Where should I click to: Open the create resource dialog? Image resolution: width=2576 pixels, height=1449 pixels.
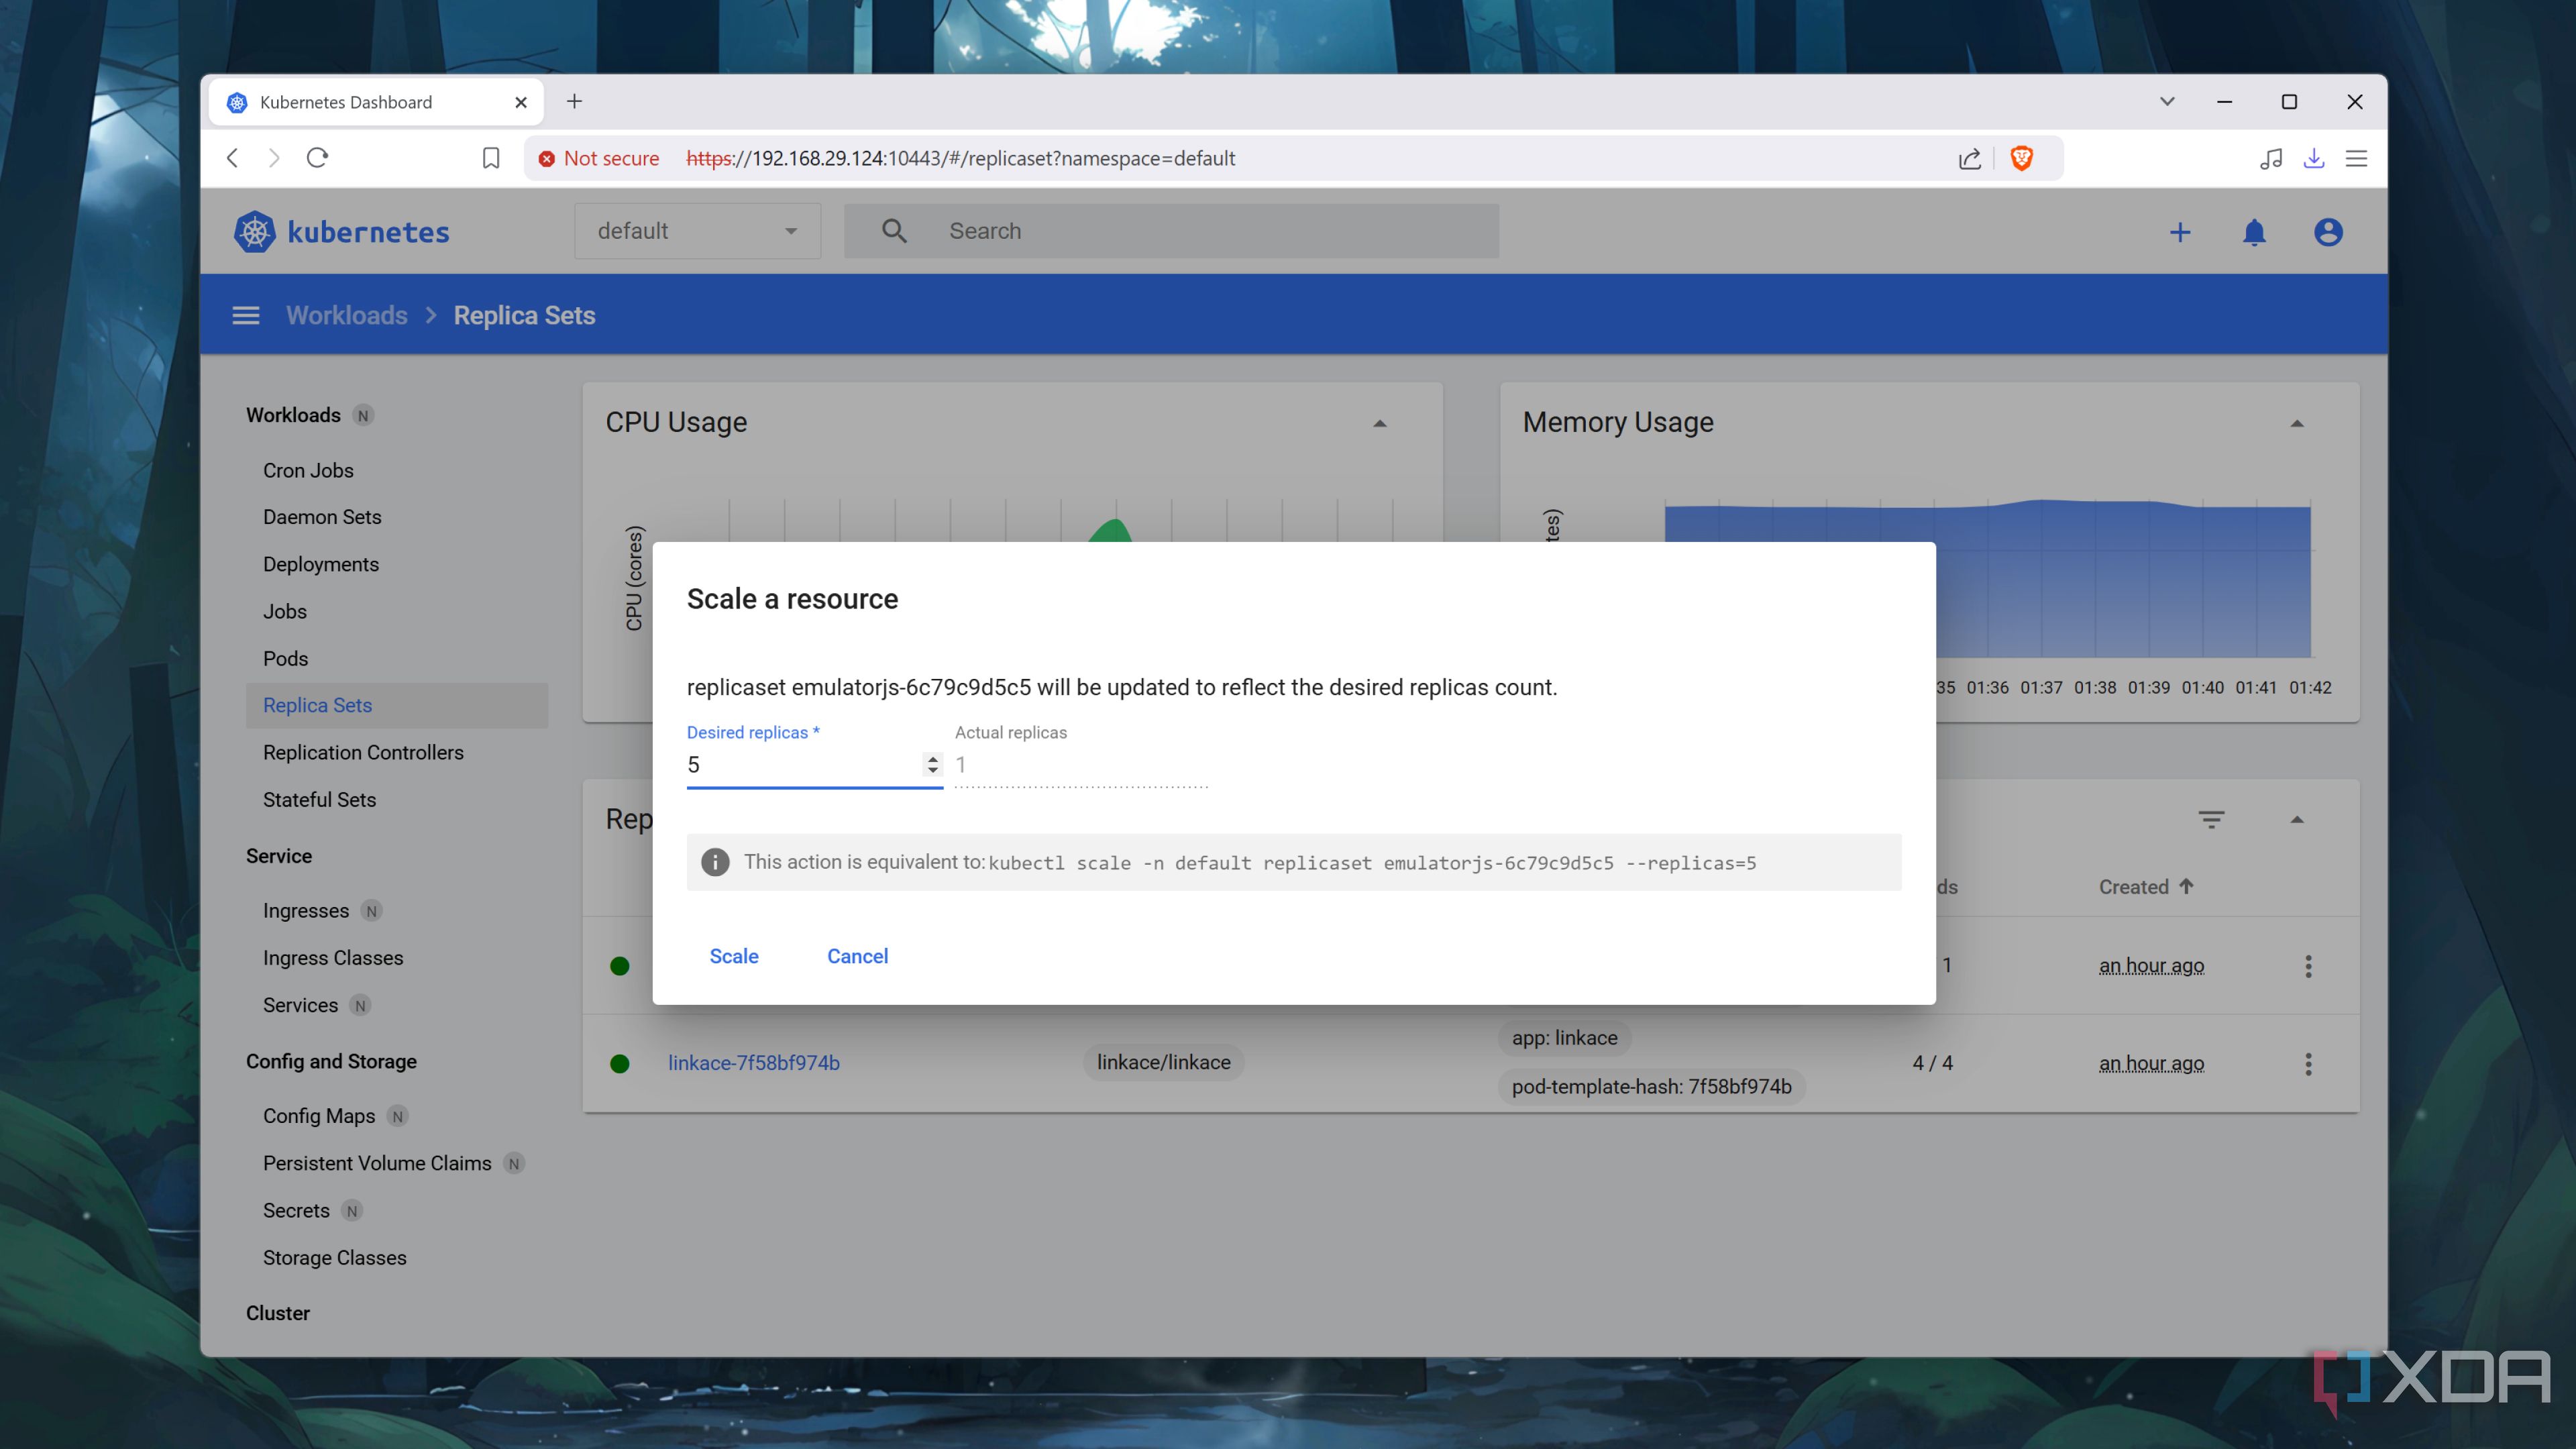point(2180,231)
